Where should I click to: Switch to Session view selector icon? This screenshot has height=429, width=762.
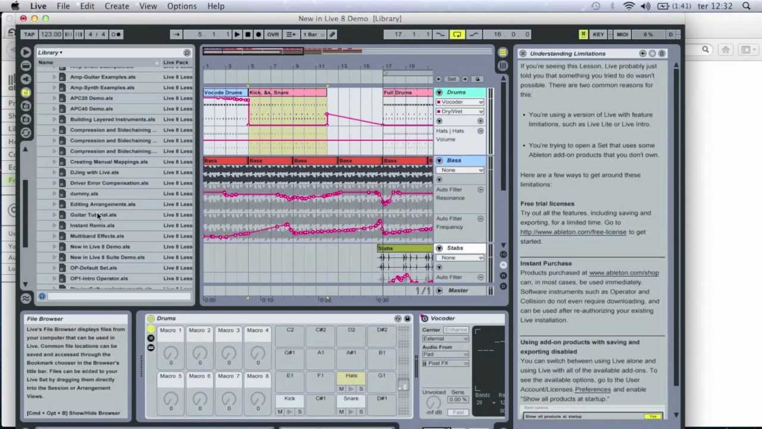click(503, 66)
